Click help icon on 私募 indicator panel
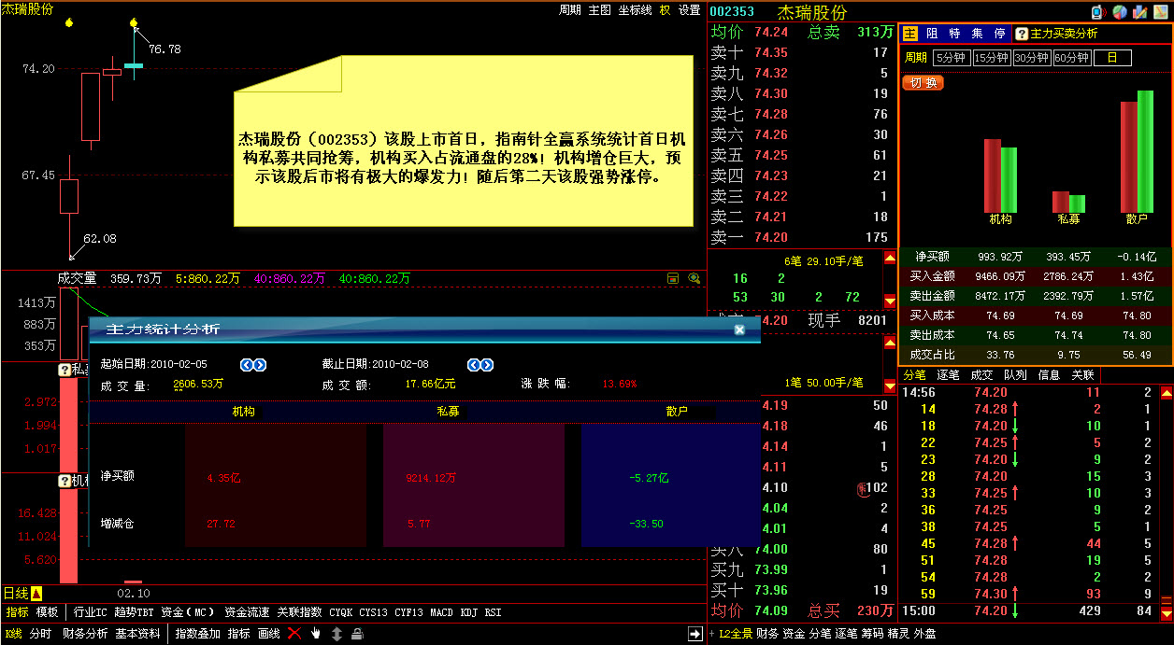The width and height of the screenshot is (1174, 645). click(64, 371)
